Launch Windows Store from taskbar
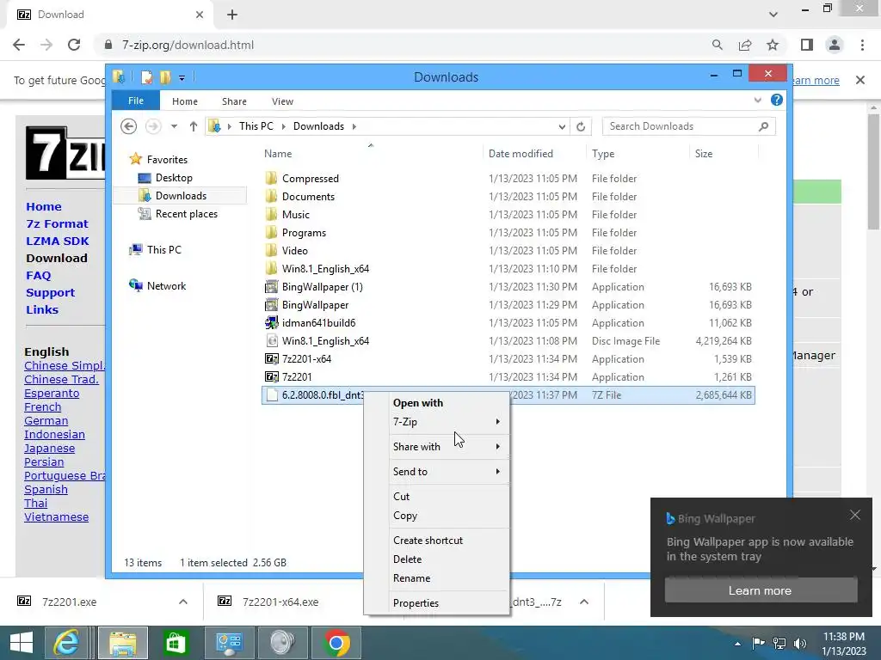Image resolution: width=881 pixels, height=660 pixels. (176, 643)
